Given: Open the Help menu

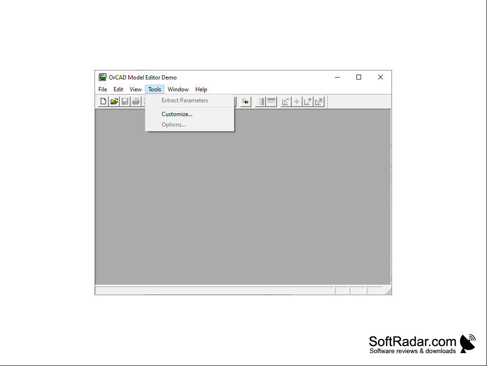Looking at the screenshot, I should [201, 89].
